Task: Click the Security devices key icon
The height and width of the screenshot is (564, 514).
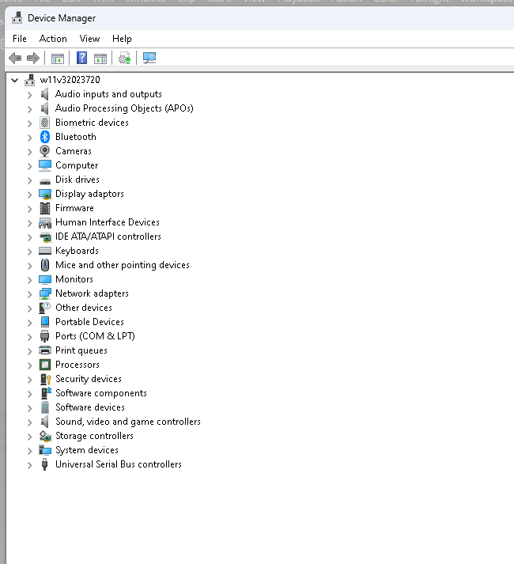Action: (x=45, y=379)
